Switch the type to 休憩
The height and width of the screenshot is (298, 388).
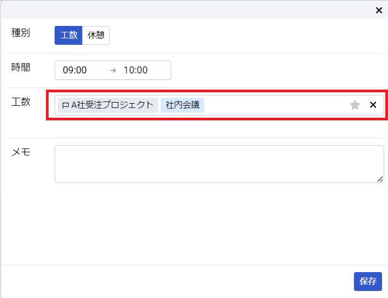pos(96,36)
